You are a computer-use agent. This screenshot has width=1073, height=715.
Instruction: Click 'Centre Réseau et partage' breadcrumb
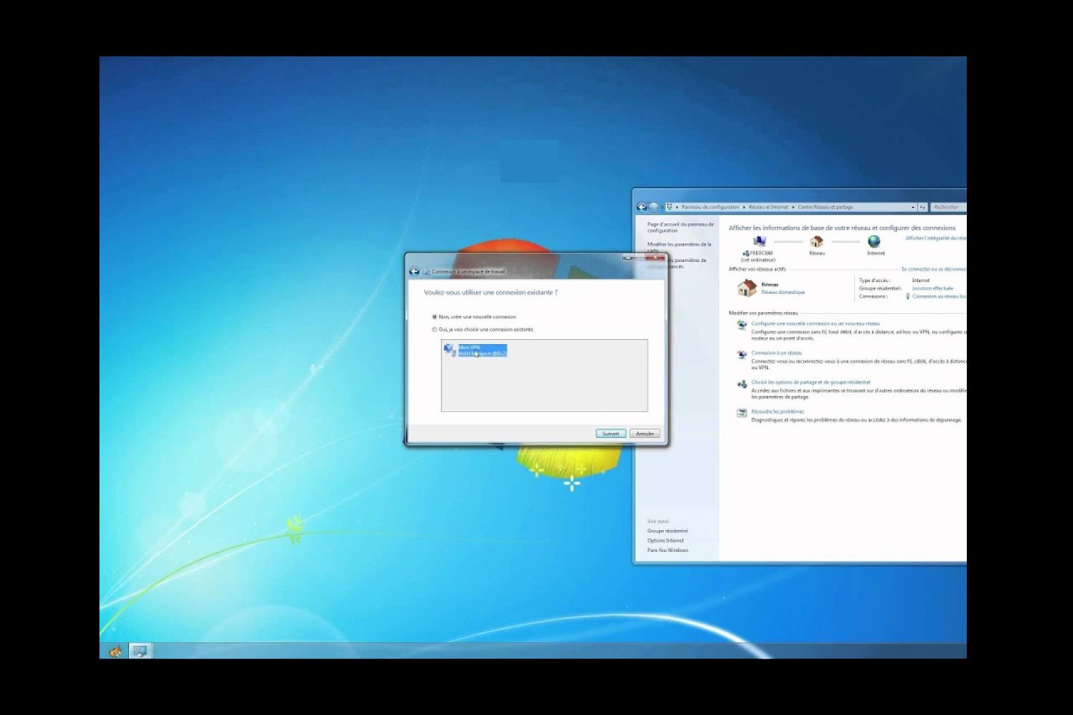click(825, 207)
